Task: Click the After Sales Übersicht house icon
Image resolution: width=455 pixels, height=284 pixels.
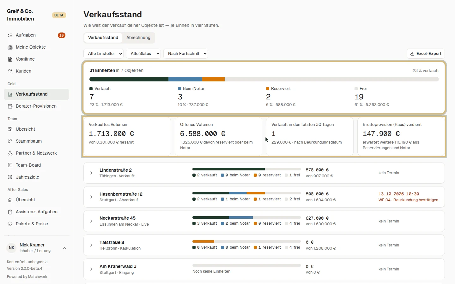Action: click(10, 200)
